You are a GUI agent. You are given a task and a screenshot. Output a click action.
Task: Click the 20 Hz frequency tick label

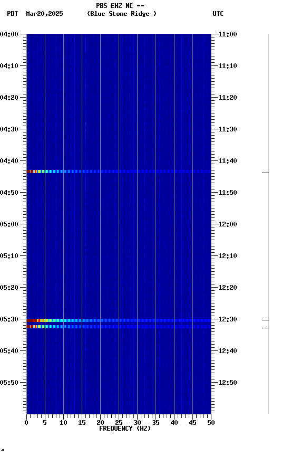100,423
